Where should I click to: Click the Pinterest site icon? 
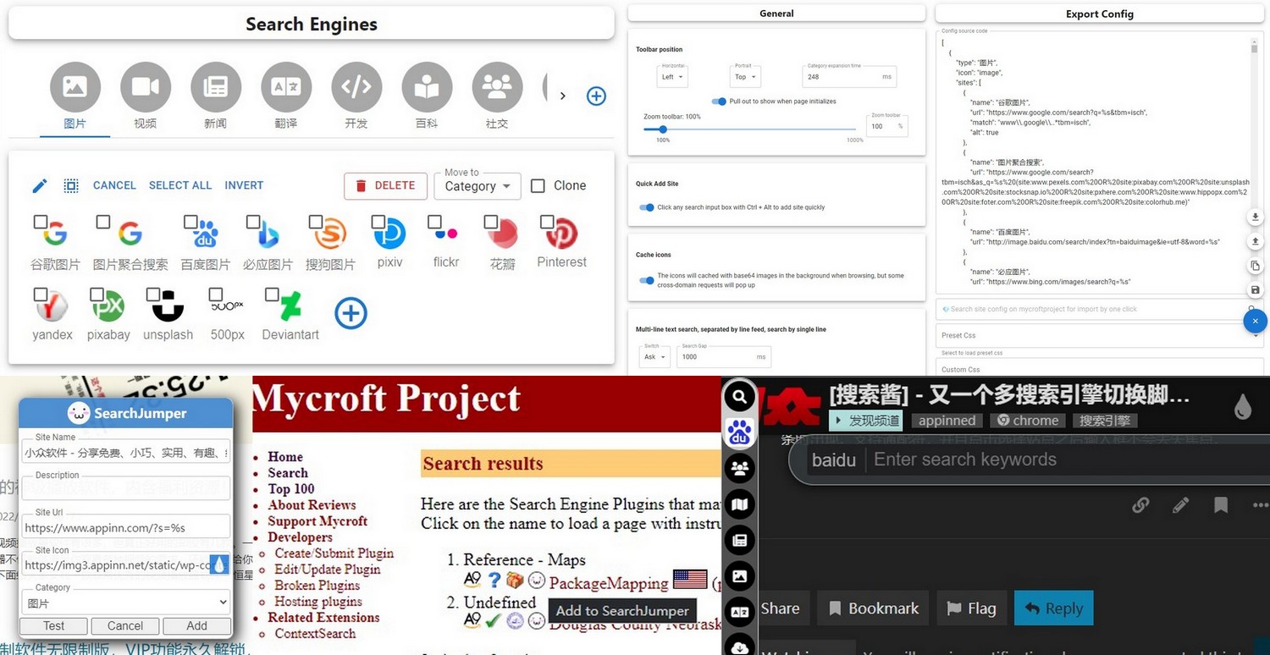coord(561,233)
